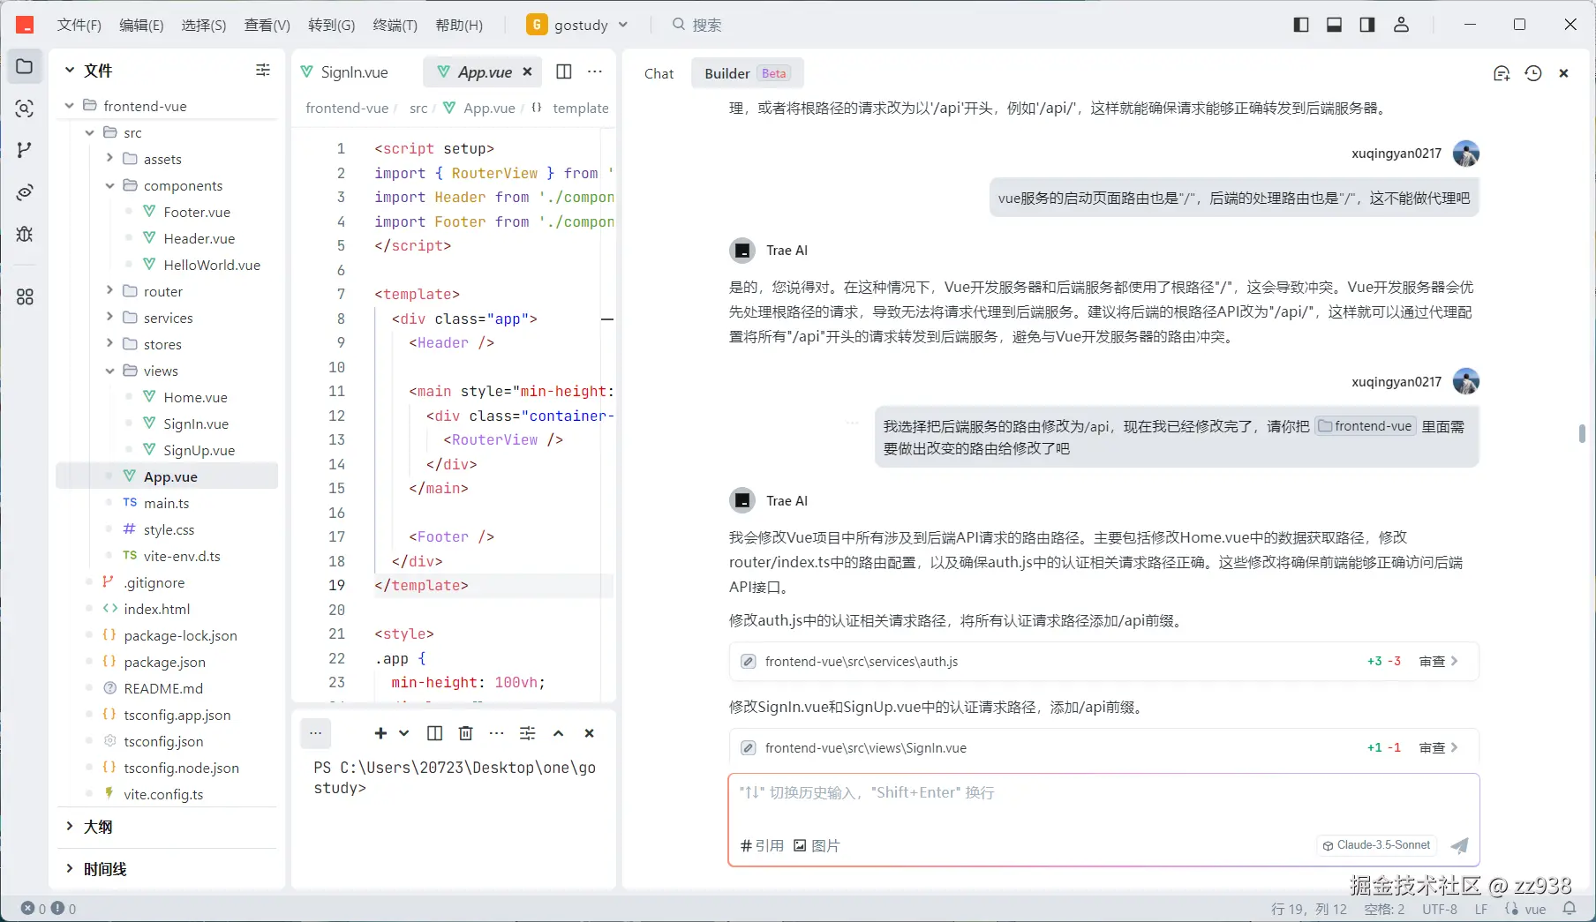Open the notifications bell in status bar
This screenshot has height=922, width=1596.
1570,909
